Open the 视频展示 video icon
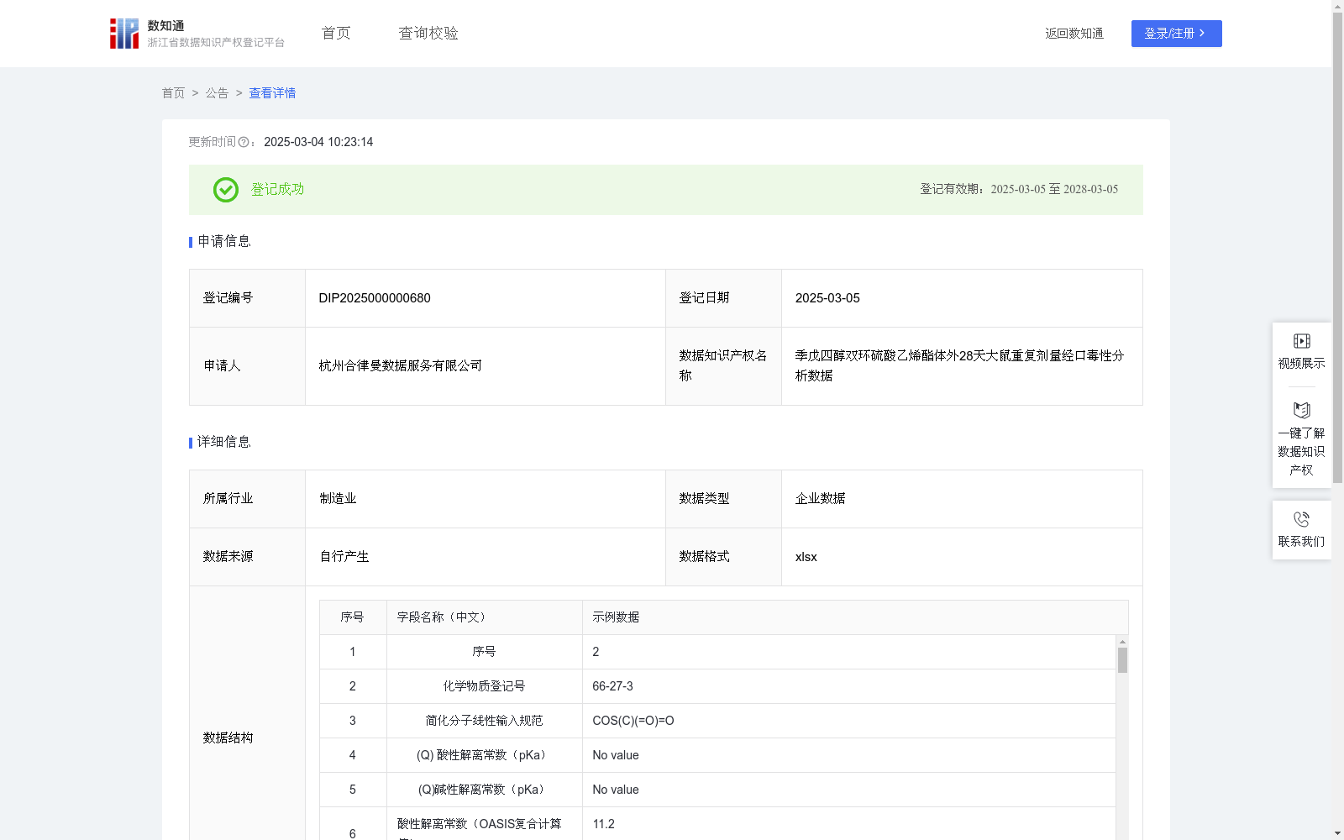This screenshot has width=1344, height=840. [1301, 341]
